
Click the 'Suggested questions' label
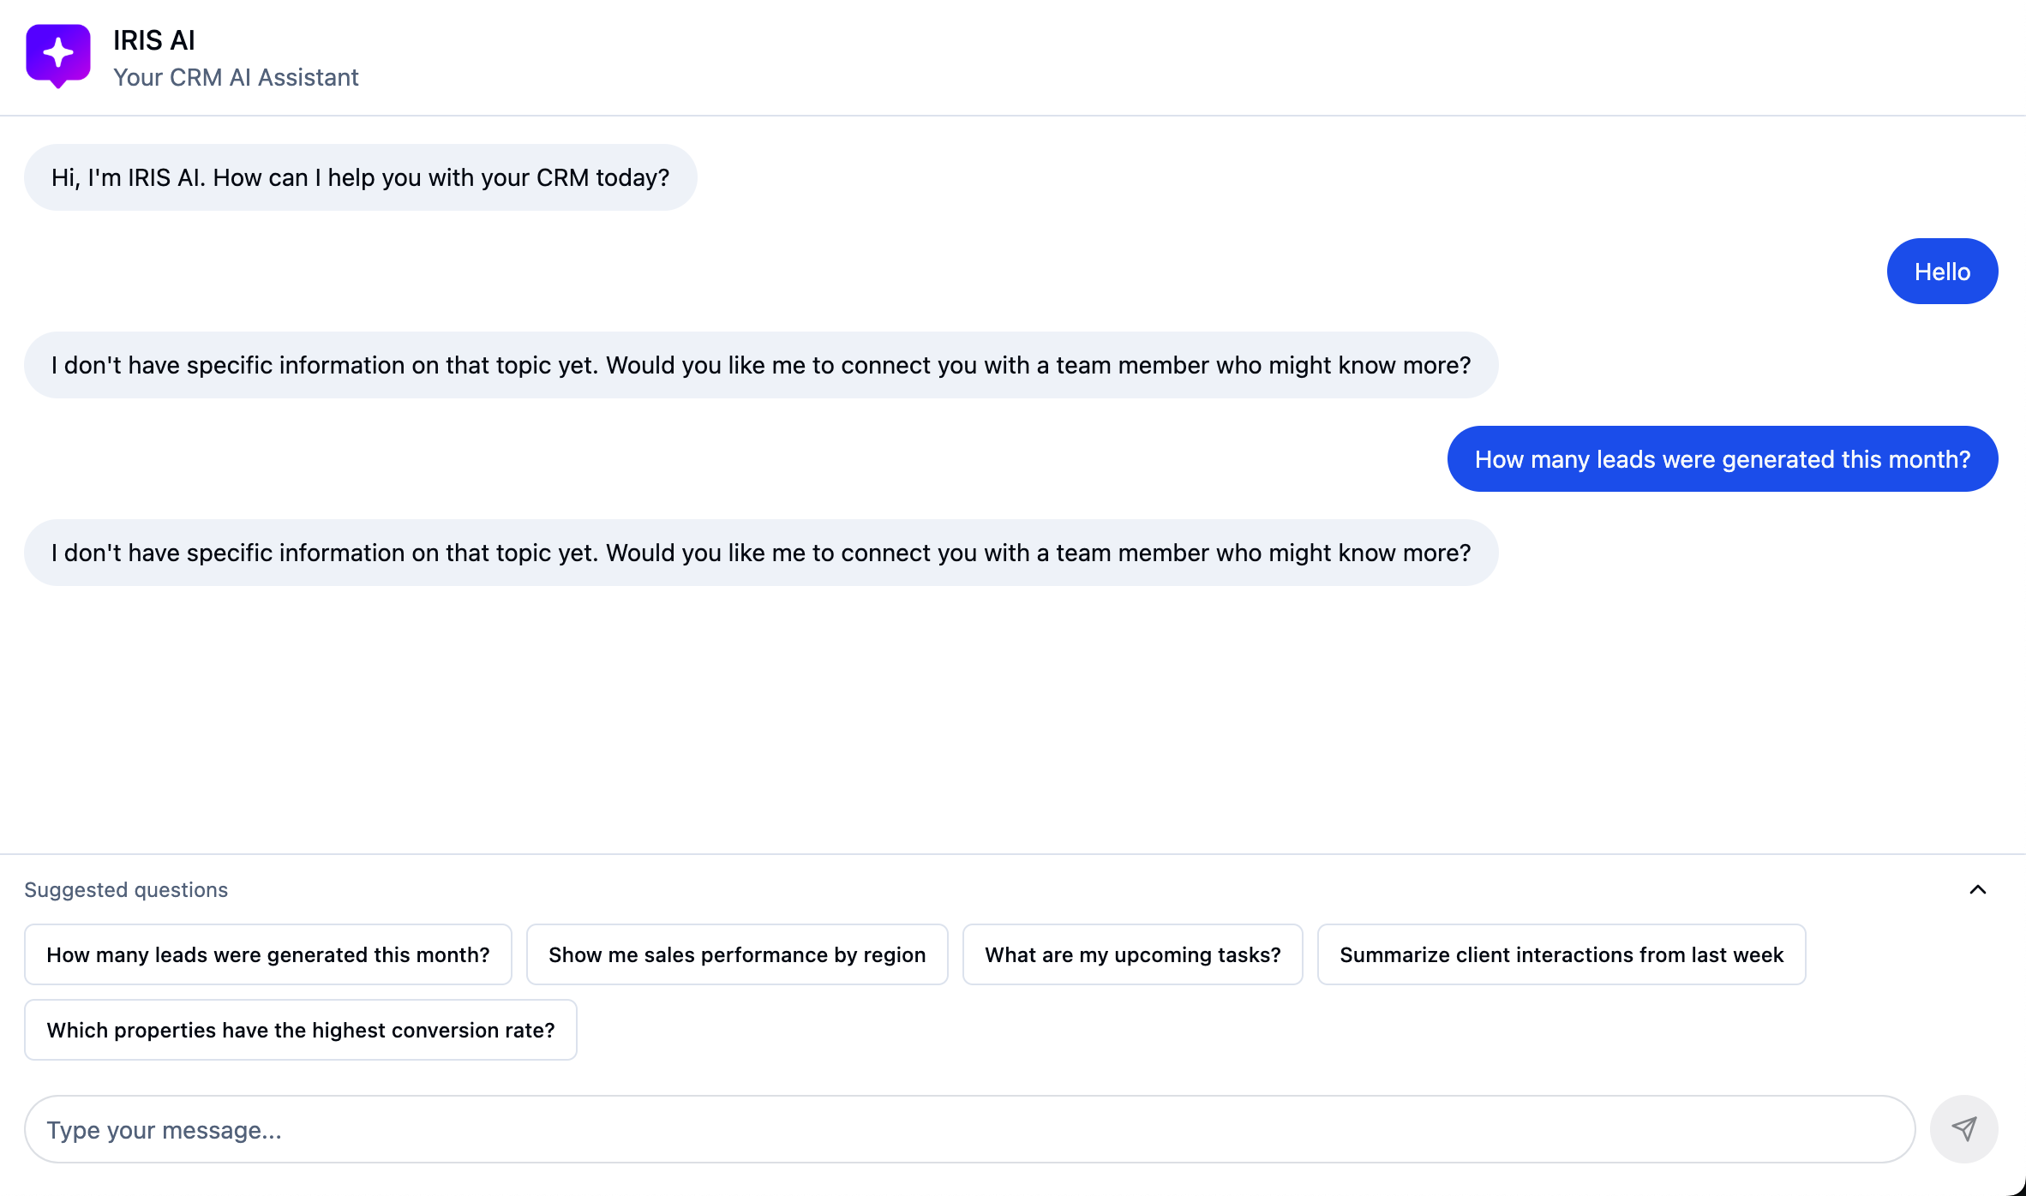click(x=126, y=889)
